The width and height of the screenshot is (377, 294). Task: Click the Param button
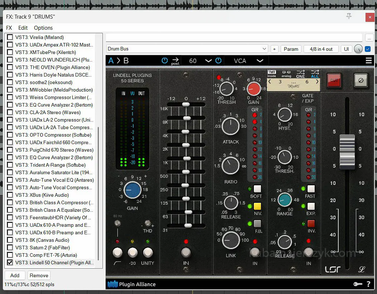pyautogui.click(x=291, y=49)
